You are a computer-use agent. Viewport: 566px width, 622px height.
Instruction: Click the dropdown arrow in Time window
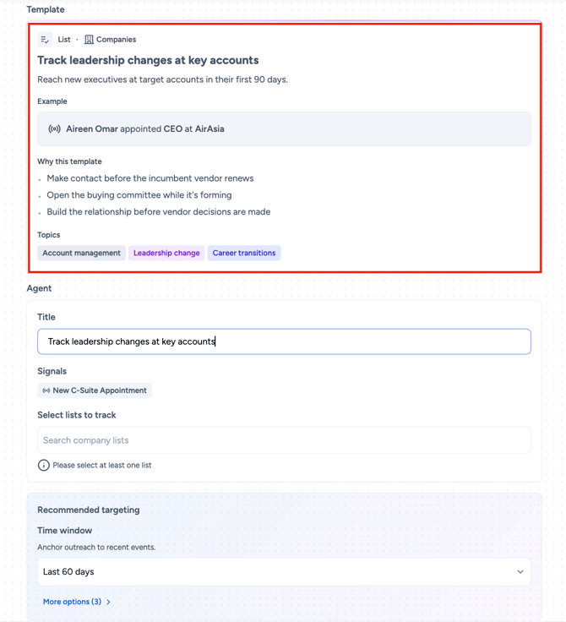pos(520,572)
